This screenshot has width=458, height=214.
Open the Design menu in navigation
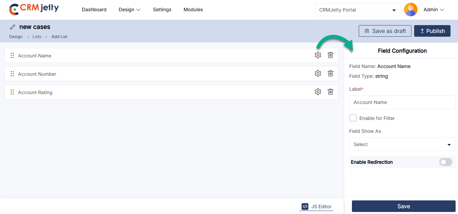point(129,10)
